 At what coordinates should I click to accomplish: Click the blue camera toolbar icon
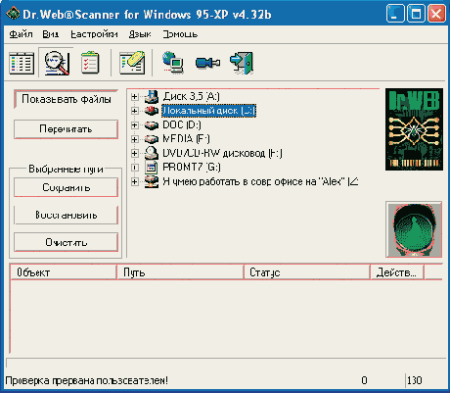[x=207, y=62]
